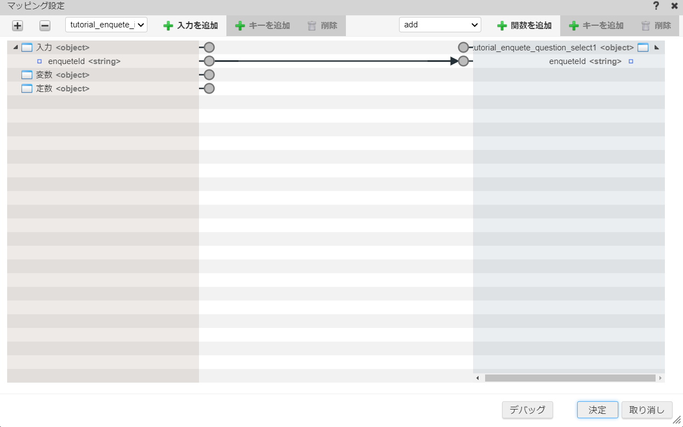683x427 pixels.
Task: Click the left 入力を追加 button
Action: click(x=190, y=26)
